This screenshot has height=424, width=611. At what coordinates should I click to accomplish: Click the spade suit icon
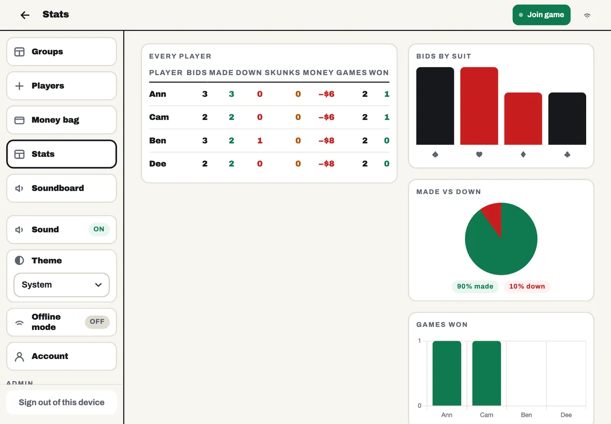click(x=435, y=155)
